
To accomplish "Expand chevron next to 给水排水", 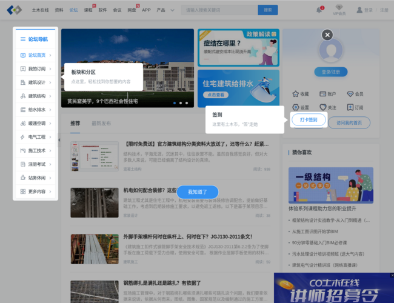I will point(50,110).
